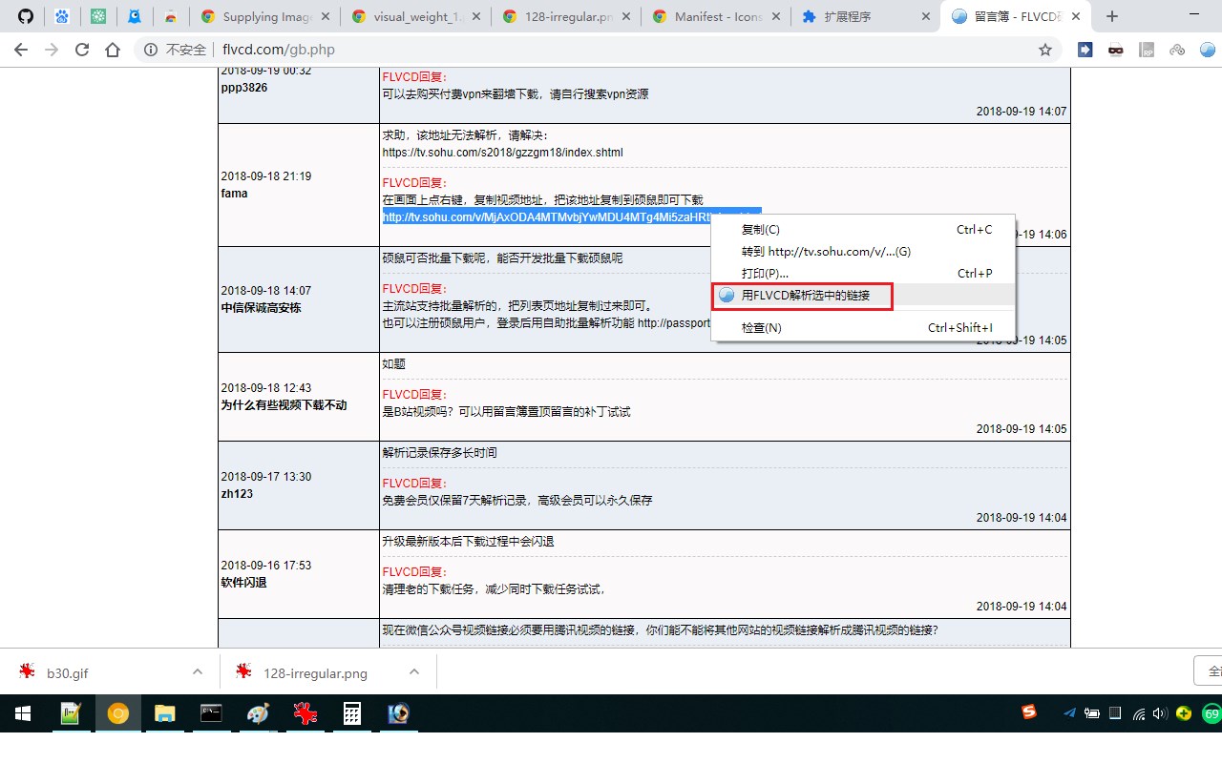Choose 复制(C) from the context menu

(x=863, y=230)
